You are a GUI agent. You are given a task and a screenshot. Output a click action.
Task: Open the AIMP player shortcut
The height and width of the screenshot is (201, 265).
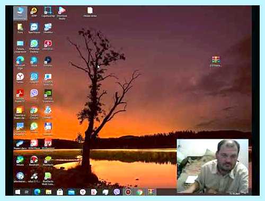click(34, 12)
